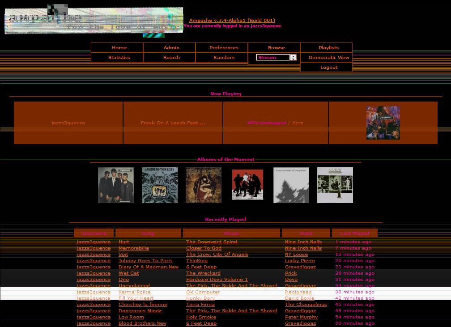Open the album Terra Firma

click(x=200, y=305)
